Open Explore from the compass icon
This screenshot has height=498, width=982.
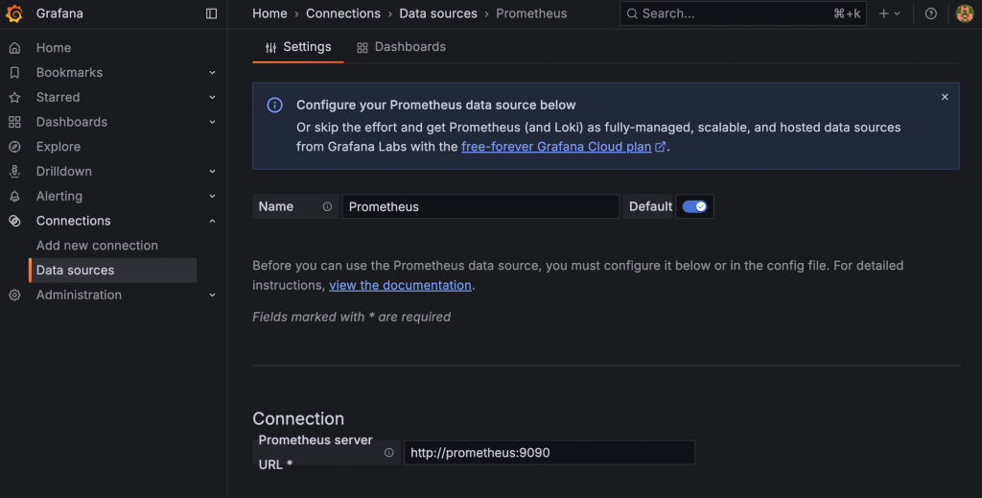click(x=14, y=147)
